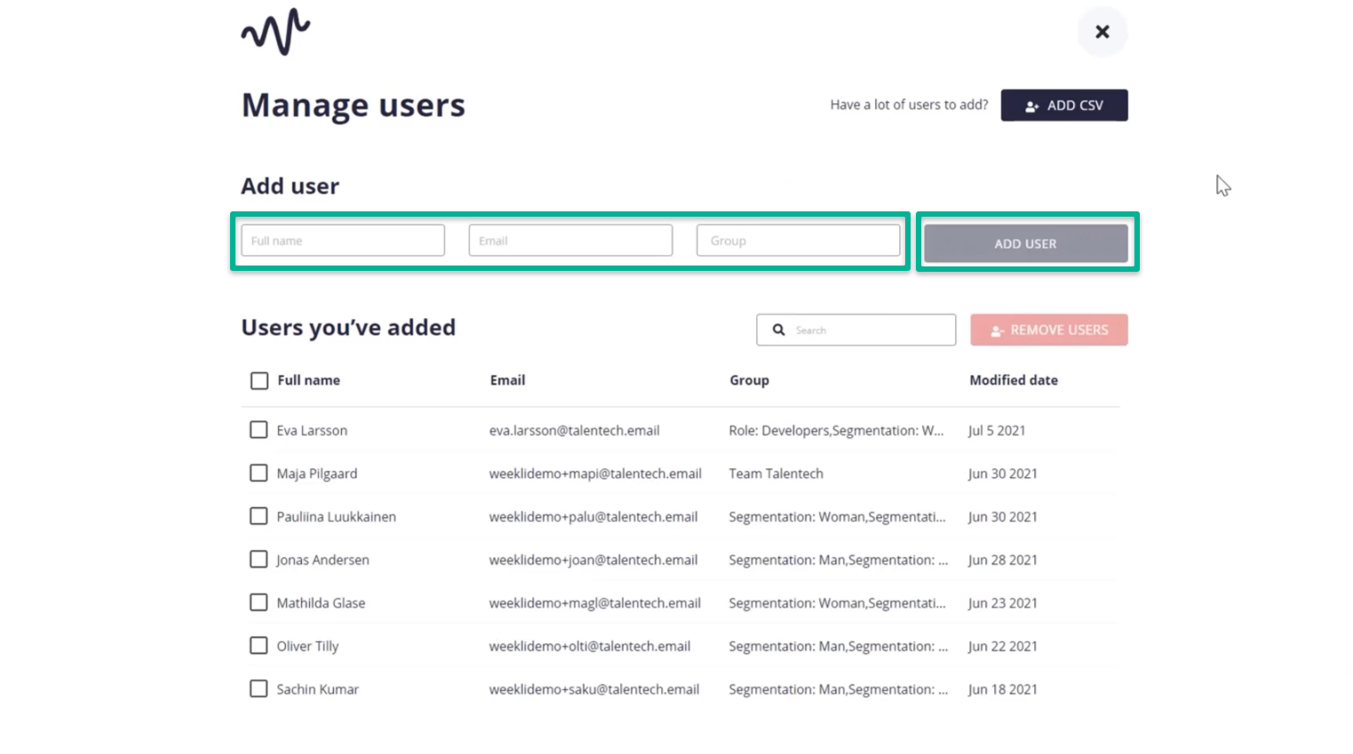The height and width of the screenshot is (754, 1353).
Task: Click email weeklidemo+magl@talentech.email
Action: pos(595,603)
